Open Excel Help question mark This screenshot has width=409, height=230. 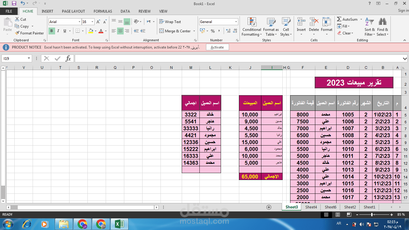coord(370,4)
